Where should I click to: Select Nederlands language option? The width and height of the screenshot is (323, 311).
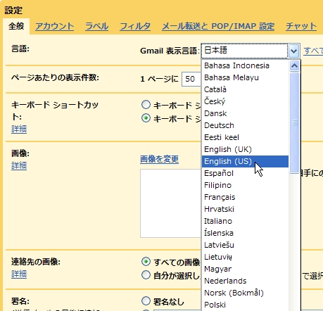pyautogui.click(x=245, y=281)
